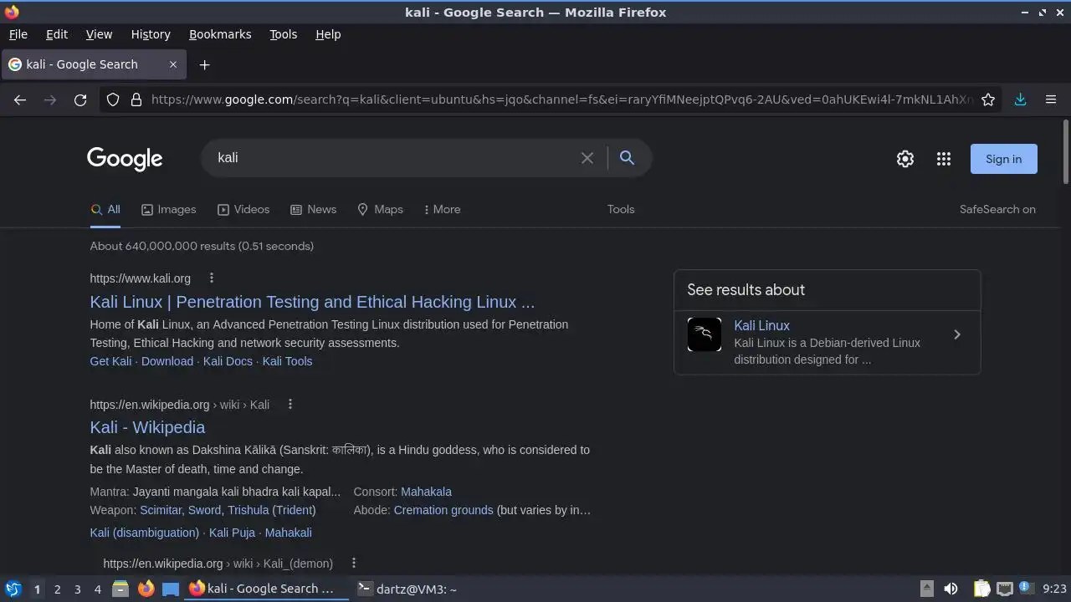Open the Cremation grounds link
1071x602 pixels.
point(443,510)
